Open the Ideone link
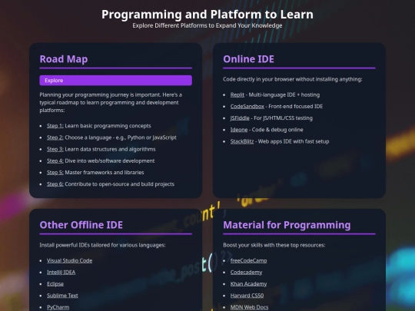The width and height of the screenshot is (415, 311). 239,130
